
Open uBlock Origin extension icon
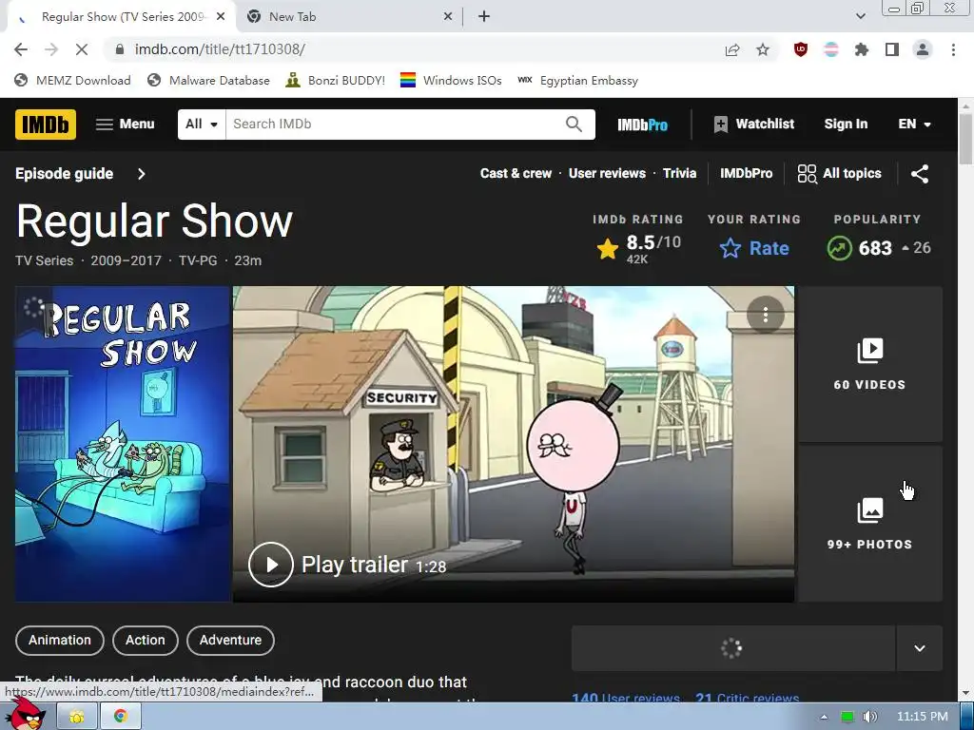click(x=801, y=49)
